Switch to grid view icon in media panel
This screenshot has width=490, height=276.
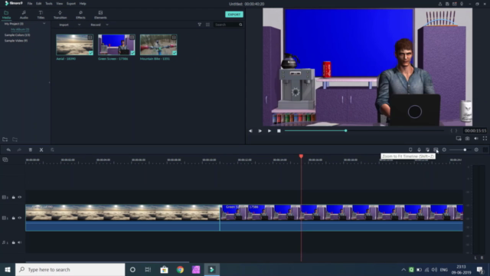(x=207, y=25)
